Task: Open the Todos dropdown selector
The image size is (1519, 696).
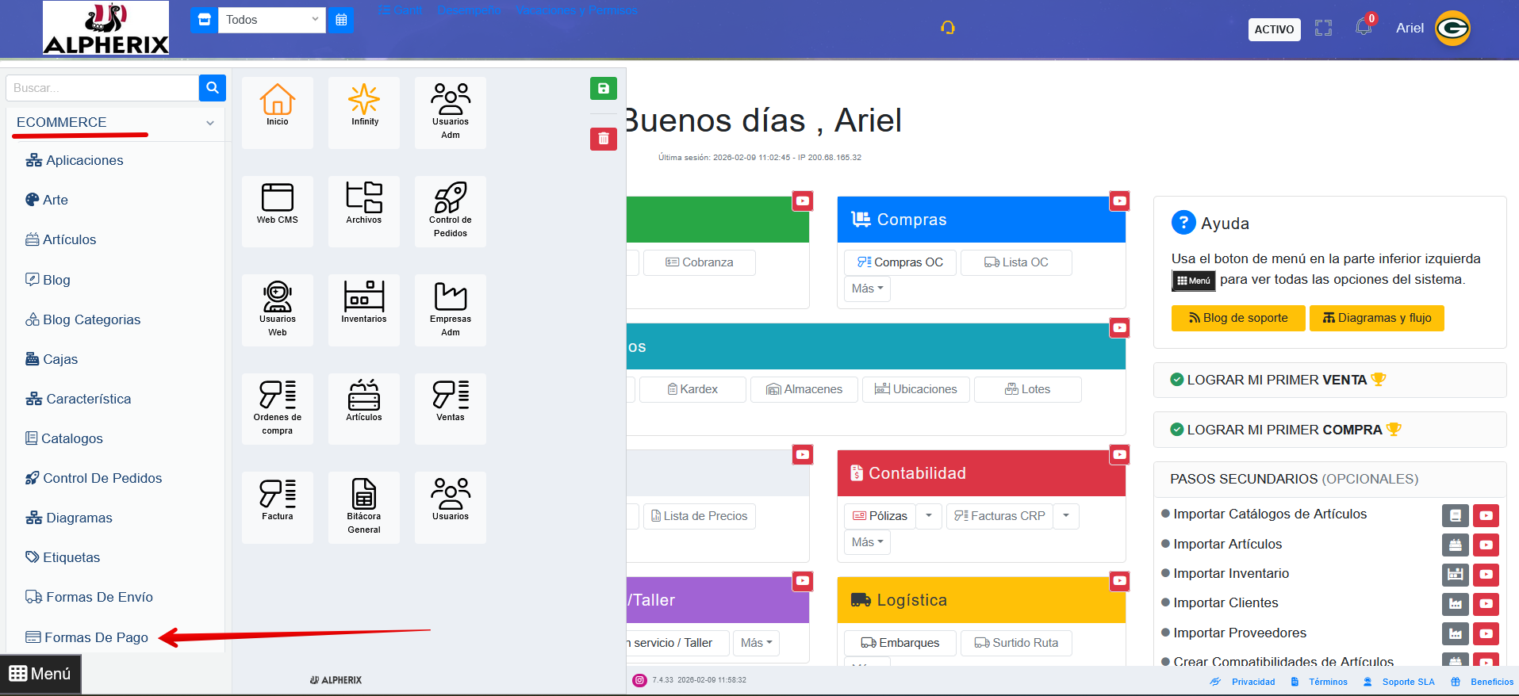Action: [x=271, y=20]
